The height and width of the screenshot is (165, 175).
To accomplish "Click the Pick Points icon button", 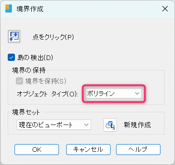I will [14, 36].
